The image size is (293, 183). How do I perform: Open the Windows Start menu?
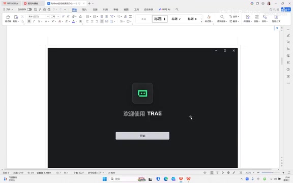[105, 179]
